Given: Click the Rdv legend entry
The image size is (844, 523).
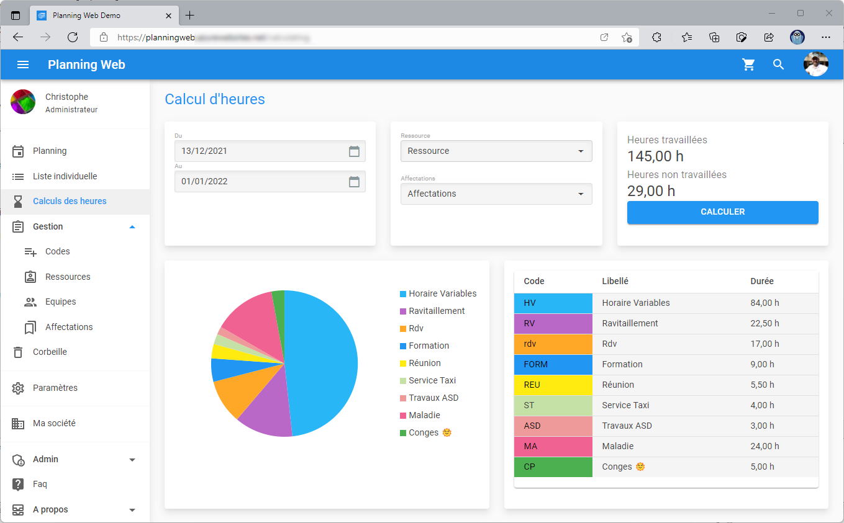Looking at the screenshot, I should click(412, 328).
